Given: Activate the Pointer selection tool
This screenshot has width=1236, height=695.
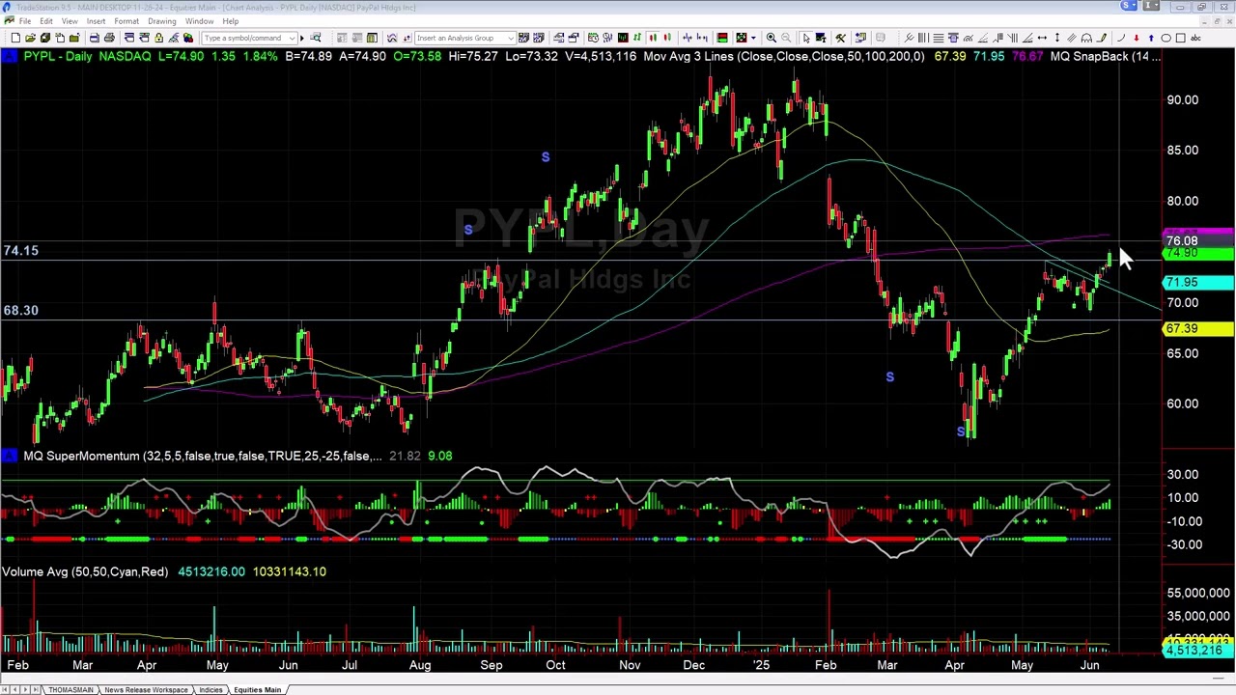Looking at the screenshot, I should coord(806,38).
